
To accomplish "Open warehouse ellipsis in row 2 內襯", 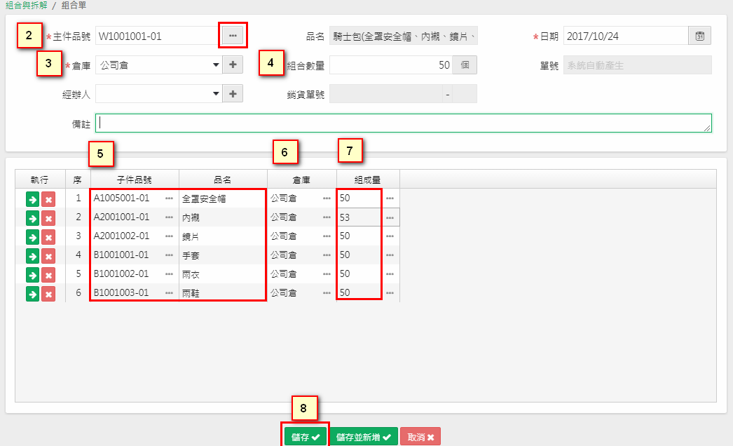I will (x=327, y=217).
